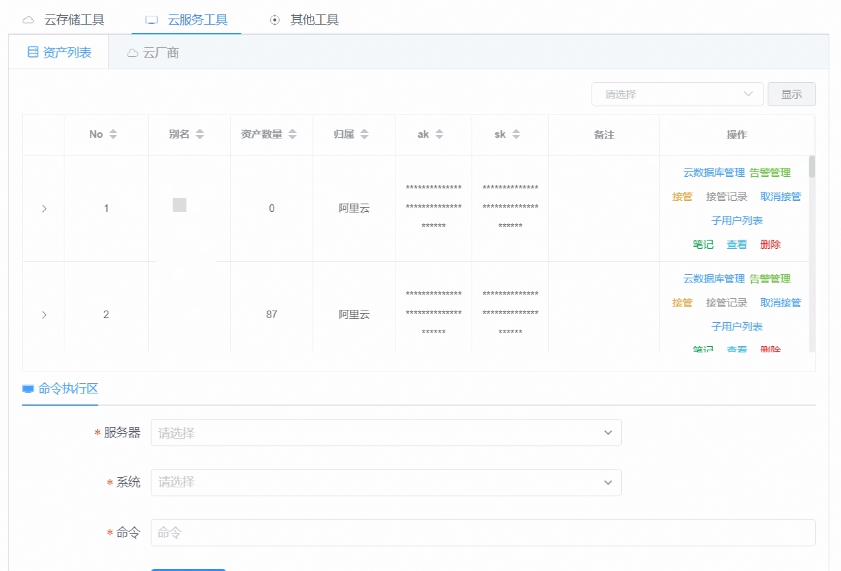Sort table by 别名 column

pos(199,135)
